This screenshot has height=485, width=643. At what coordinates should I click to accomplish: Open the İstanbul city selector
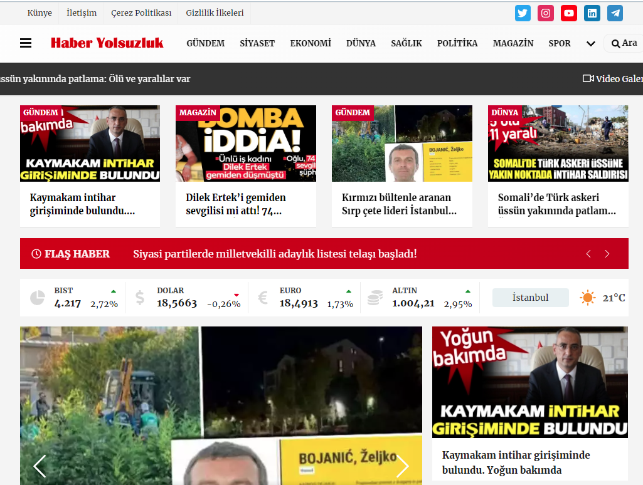click(x=530, y=298)
